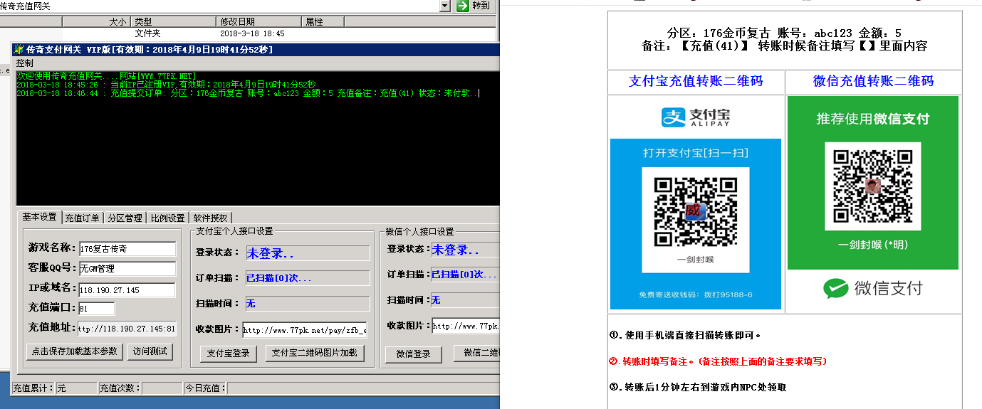Click the 支付宝二维码图片加载 button
The height and width of the screenshot is (409, 982).
(x=315, y=353)
